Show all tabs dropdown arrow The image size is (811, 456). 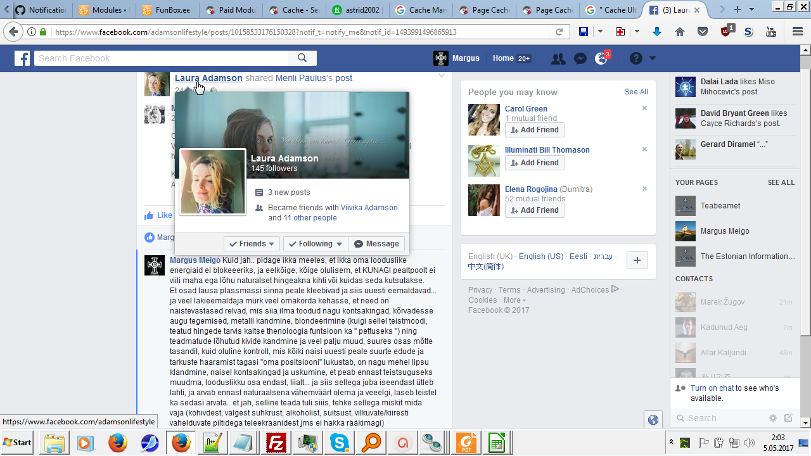point(751,9)
